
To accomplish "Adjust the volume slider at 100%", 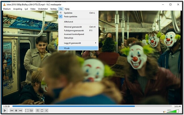I will coord(173,111).
